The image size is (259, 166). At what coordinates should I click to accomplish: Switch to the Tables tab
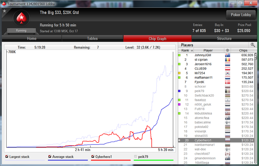(x=92, y=38)
